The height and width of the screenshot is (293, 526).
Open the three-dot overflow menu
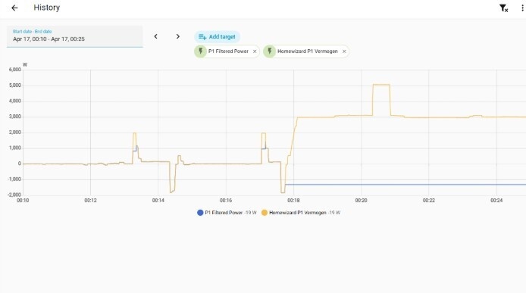tap(522, 8)
